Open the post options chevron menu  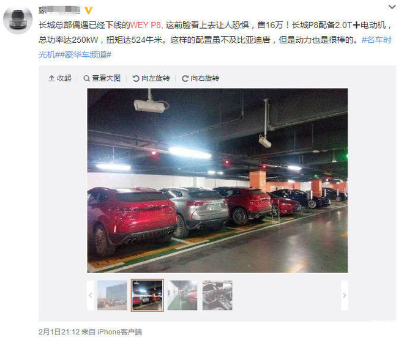[392, 7]
